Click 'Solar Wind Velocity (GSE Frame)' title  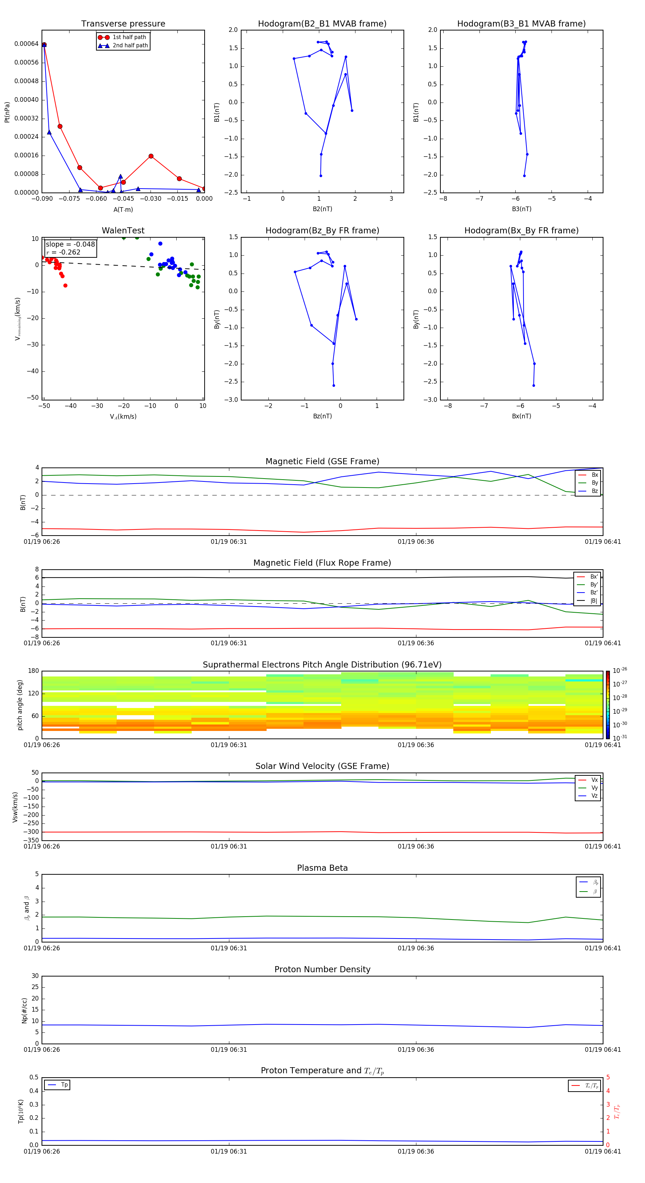click(322, 766)
